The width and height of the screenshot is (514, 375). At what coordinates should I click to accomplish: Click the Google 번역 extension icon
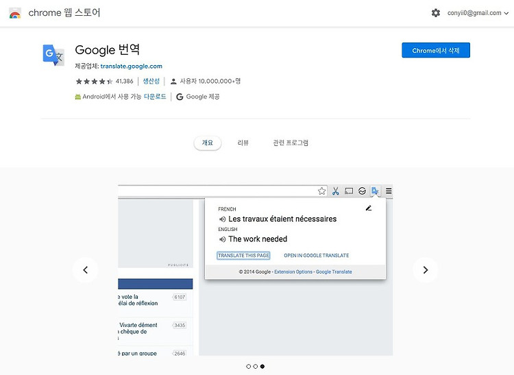pyautogui.click(x=53, y=55)
